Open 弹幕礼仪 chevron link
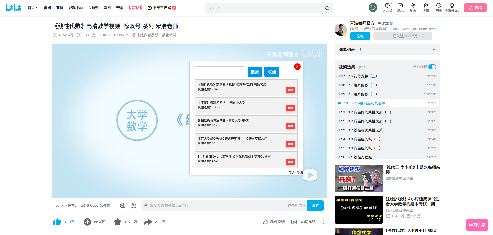The width and height of the screenshot is (493, 235). pos(296,205)
